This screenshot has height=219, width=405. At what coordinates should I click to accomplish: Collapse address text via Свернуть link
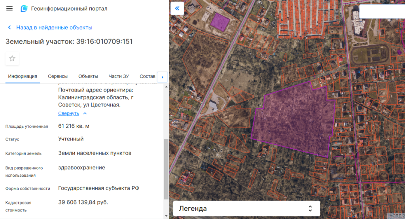[68, 113]
